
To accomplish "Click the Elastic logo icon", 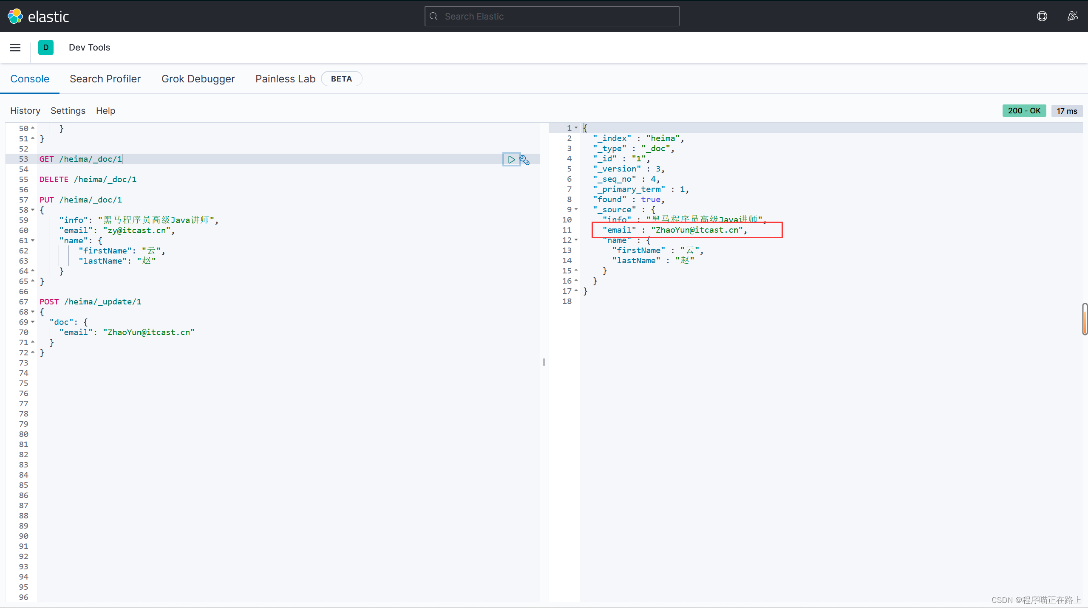I will click(x=15, y=16).
